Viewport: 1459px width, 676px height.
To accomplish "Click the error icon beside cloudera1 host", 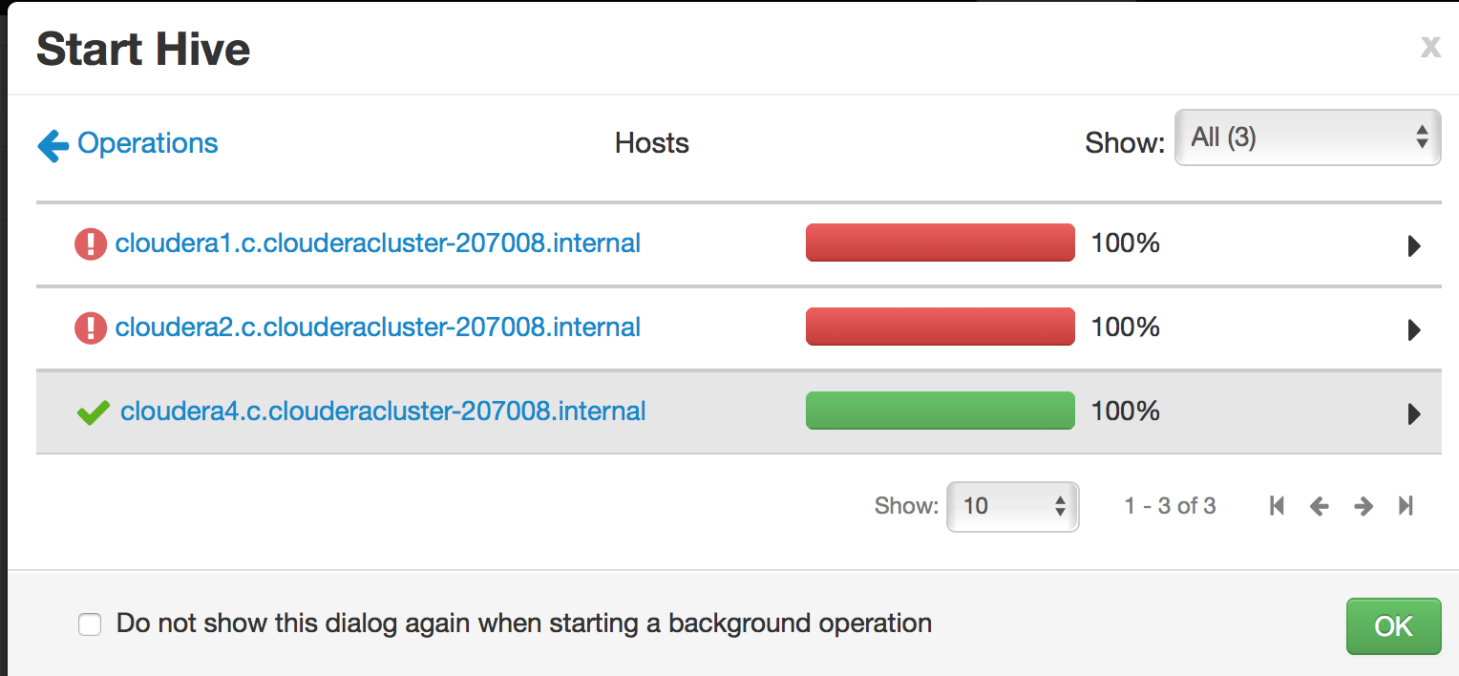I will click(x=90, y=244).
